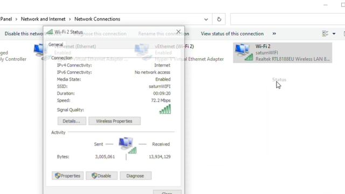Navigate to Network and Internet breadcrumb
Viewport: 345px width, 194px height.
pos(43,19)
